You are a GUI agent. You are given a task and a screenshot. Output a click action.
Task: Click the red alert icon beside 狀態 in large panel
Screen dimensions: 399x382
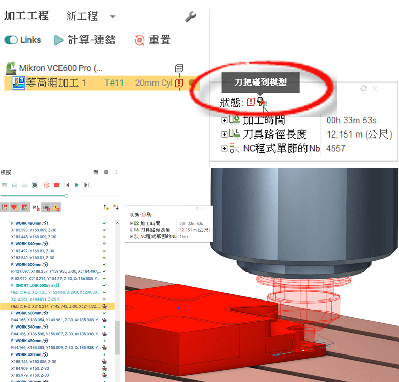pos(251,102)
